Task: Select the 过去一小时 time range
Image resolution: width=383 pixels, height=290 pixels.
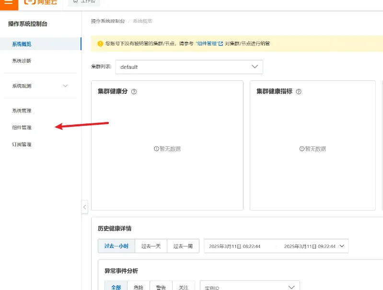Action: point(116,246)
